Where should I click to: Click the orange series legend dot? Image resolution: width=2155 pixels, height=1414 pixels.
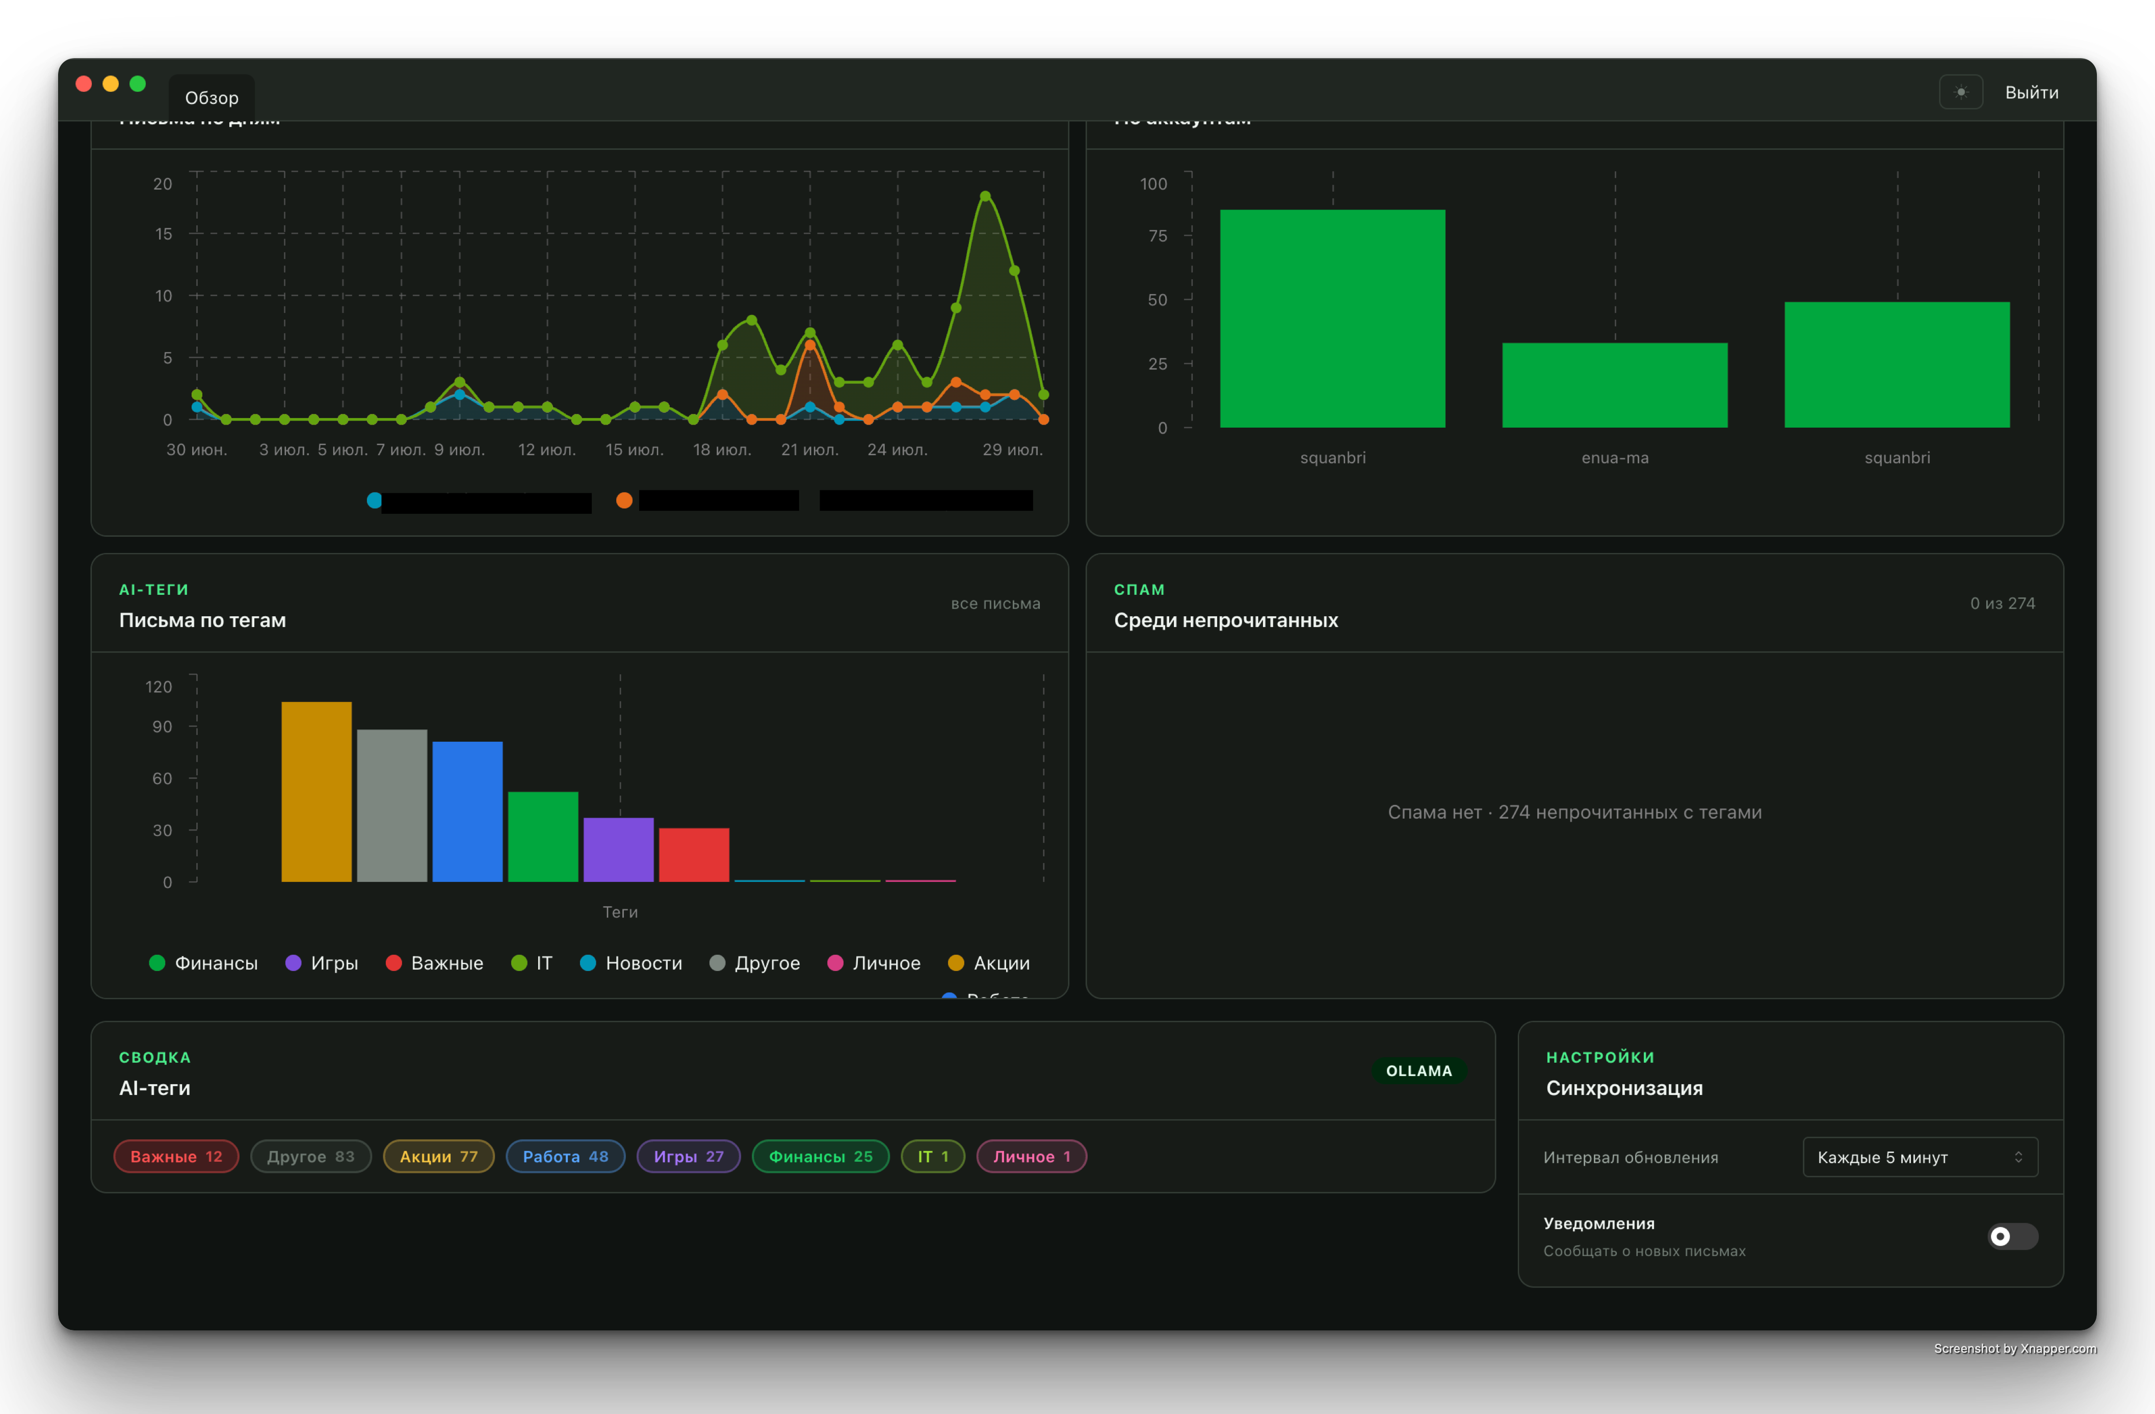[624, 501]
